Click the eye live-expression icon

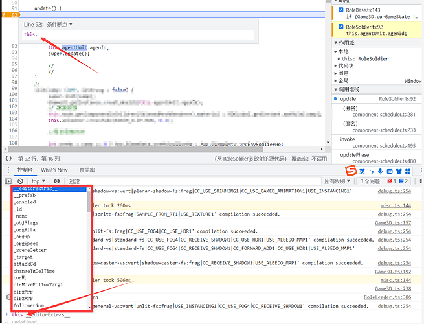[56, 181]
